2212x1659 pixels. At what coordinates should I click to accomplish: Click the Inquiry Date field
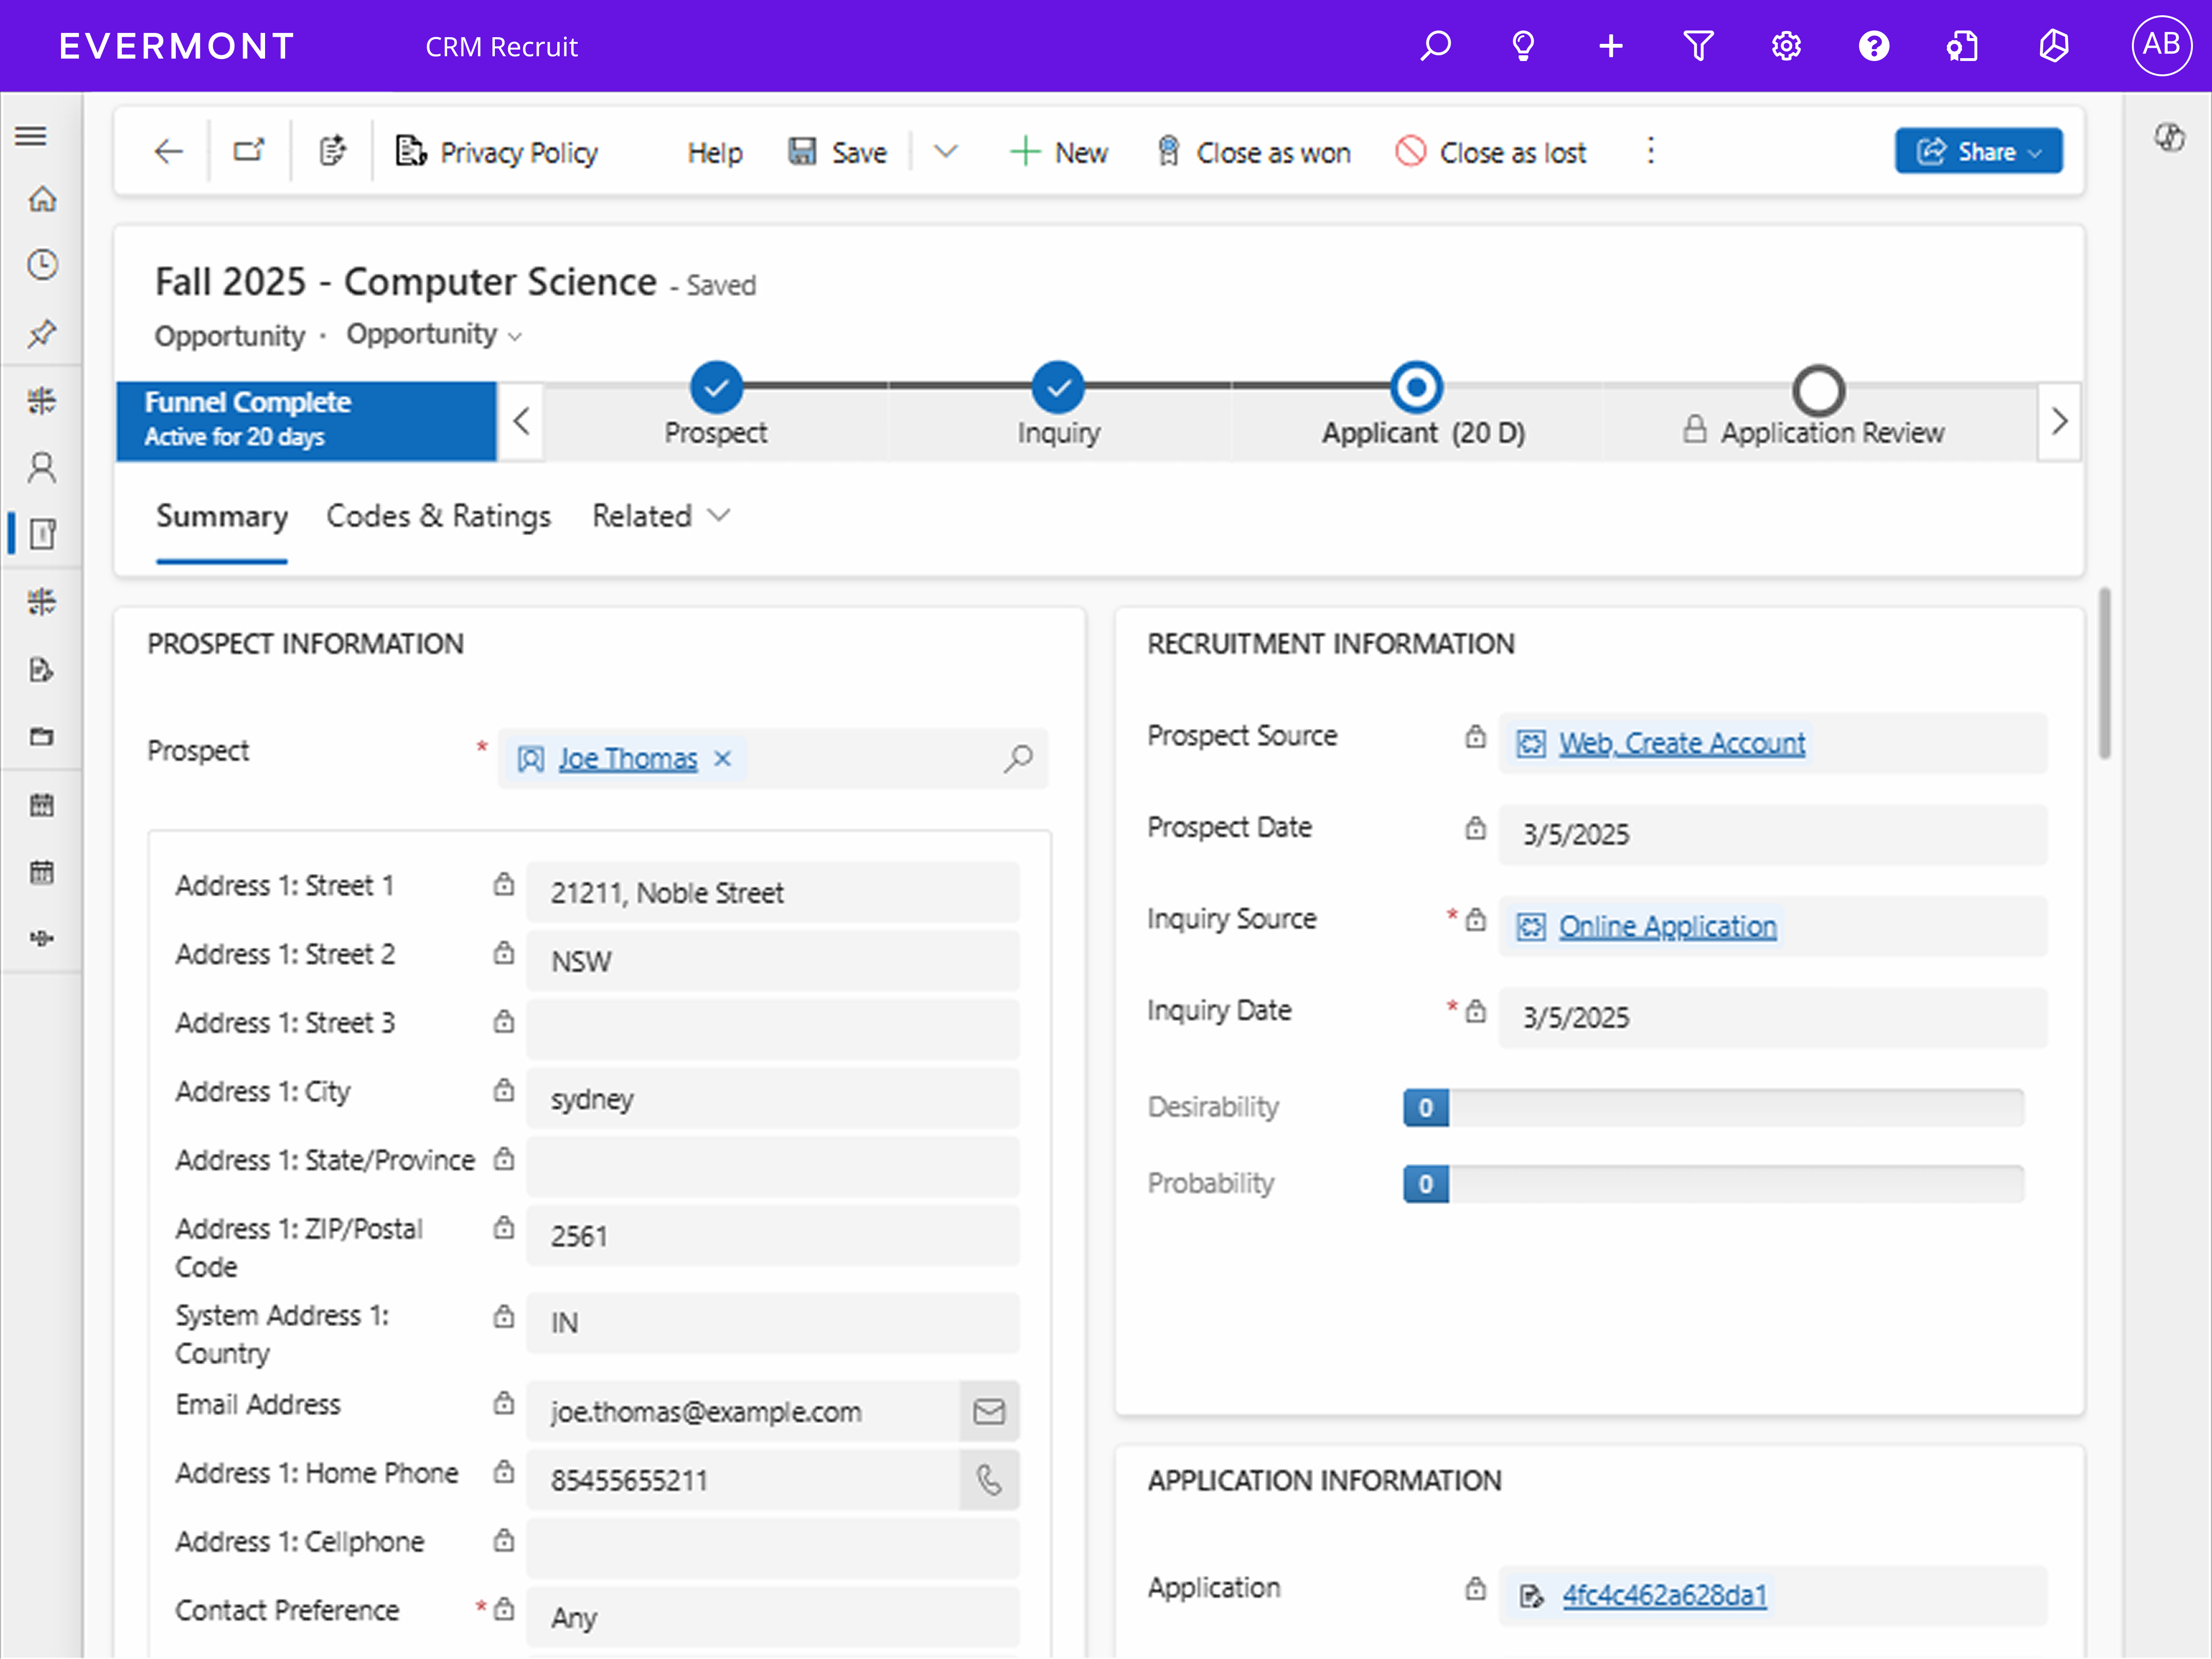tap(1772, 1017)
